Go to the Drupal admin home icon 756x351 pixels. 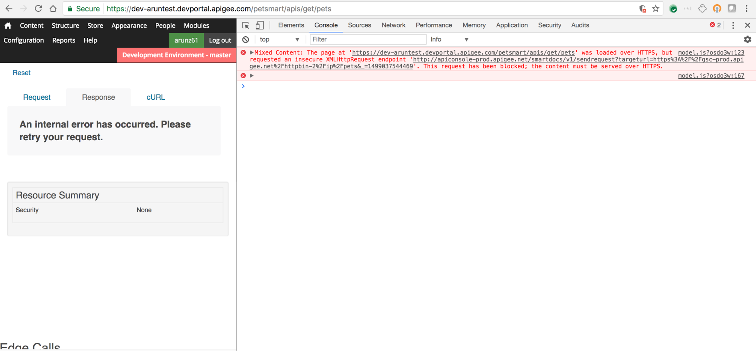[x=8, y=25]
